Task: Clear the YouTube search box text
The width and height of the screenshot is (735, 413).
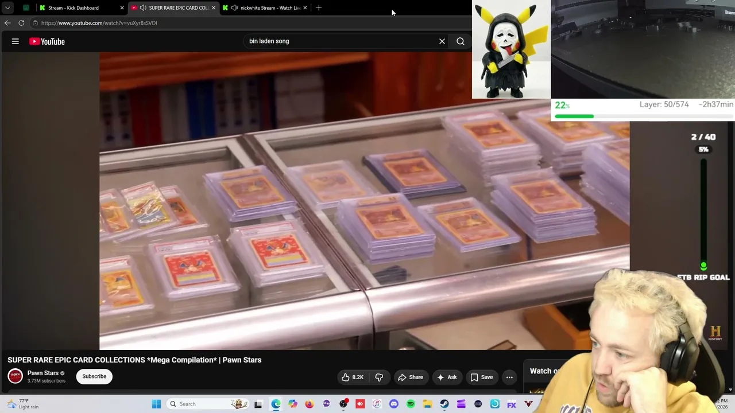Action: 442,41
